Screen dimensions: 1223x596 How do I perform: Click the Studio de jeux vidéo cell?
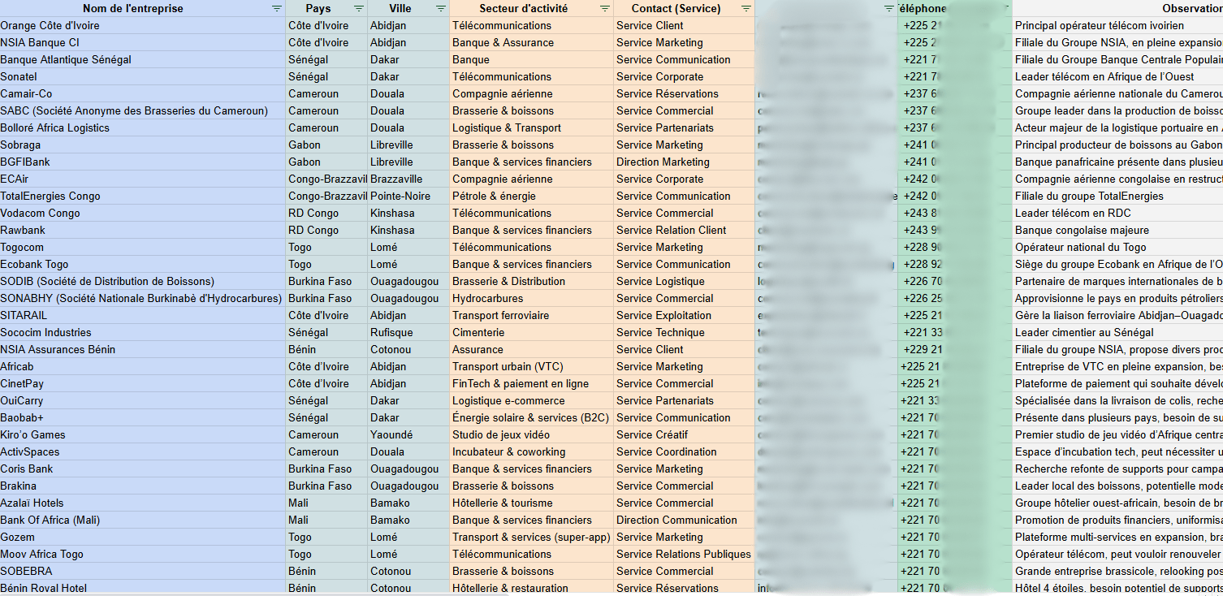500,434
